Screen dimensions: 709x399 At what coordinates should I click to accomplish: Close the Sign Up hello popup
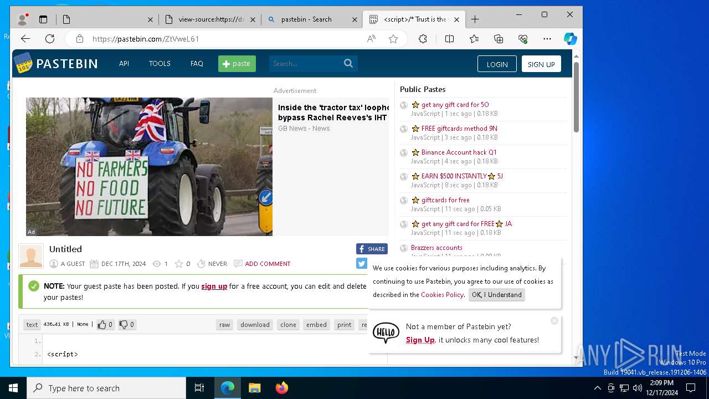(x=554, y=321)
